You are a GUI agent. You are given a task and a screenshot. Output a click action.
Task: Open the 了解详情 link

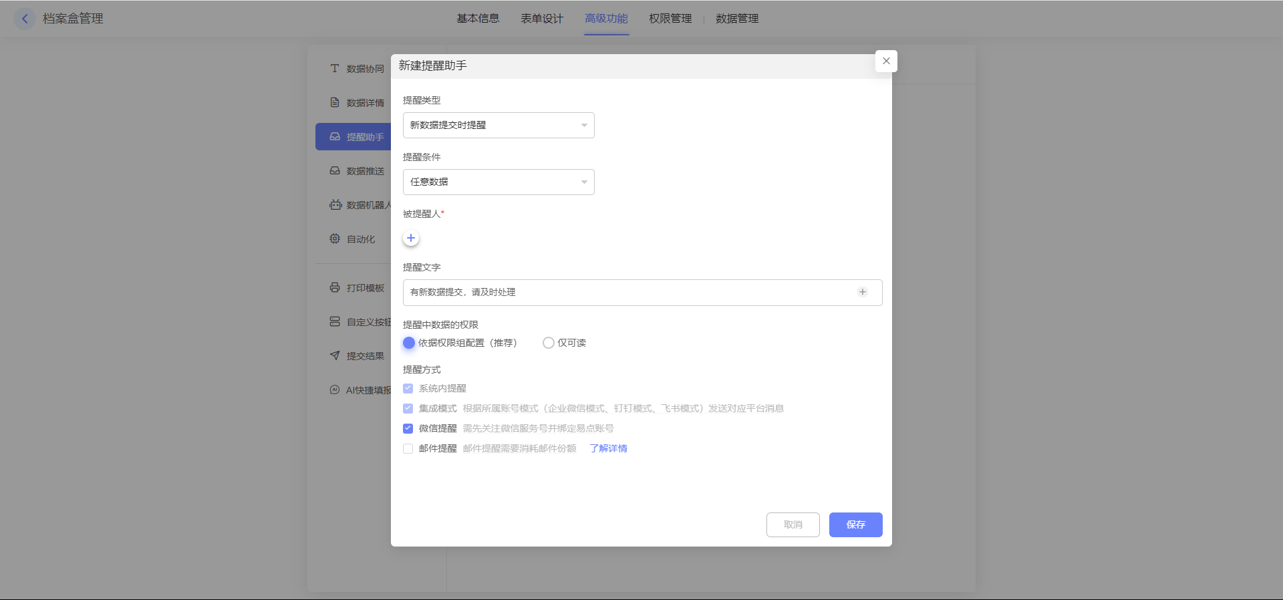pyautogui.click(x=608, y=448)
